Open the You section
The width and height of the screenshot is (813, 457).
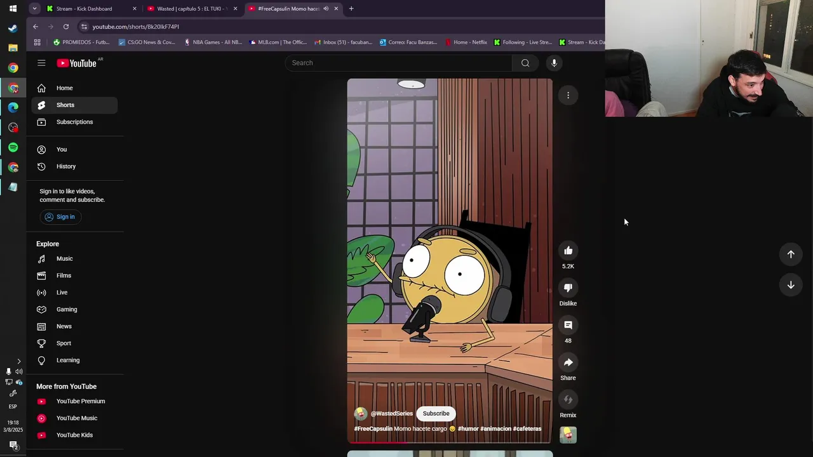(x=74, y=149)
